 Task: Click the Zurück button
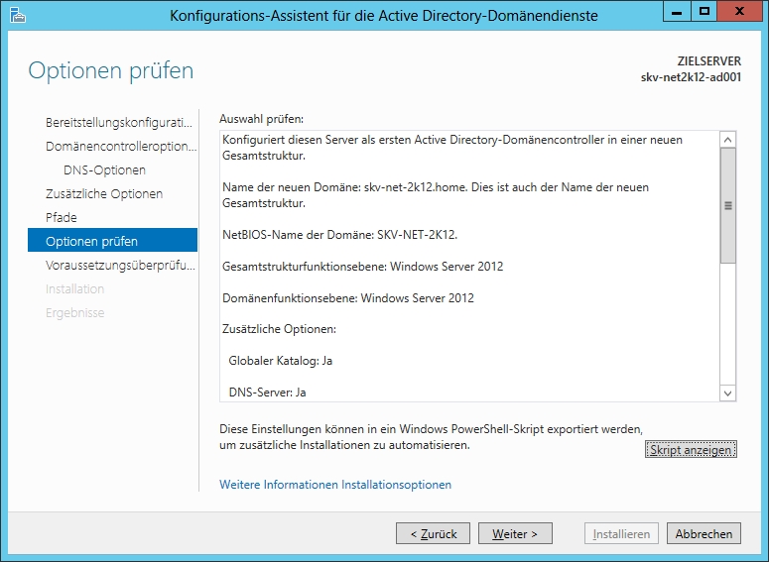pos(433,534)
